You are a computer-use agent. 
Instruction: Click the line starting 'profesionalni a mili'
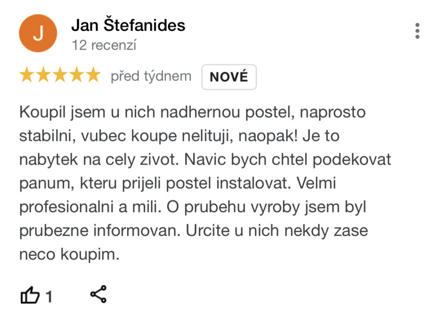[193, 207]
